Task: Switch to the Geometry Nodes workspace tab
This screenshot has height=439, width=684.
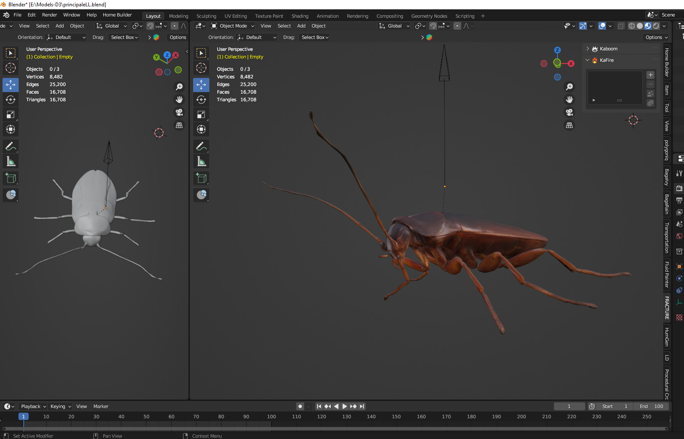Action: (x=429, y=16)
